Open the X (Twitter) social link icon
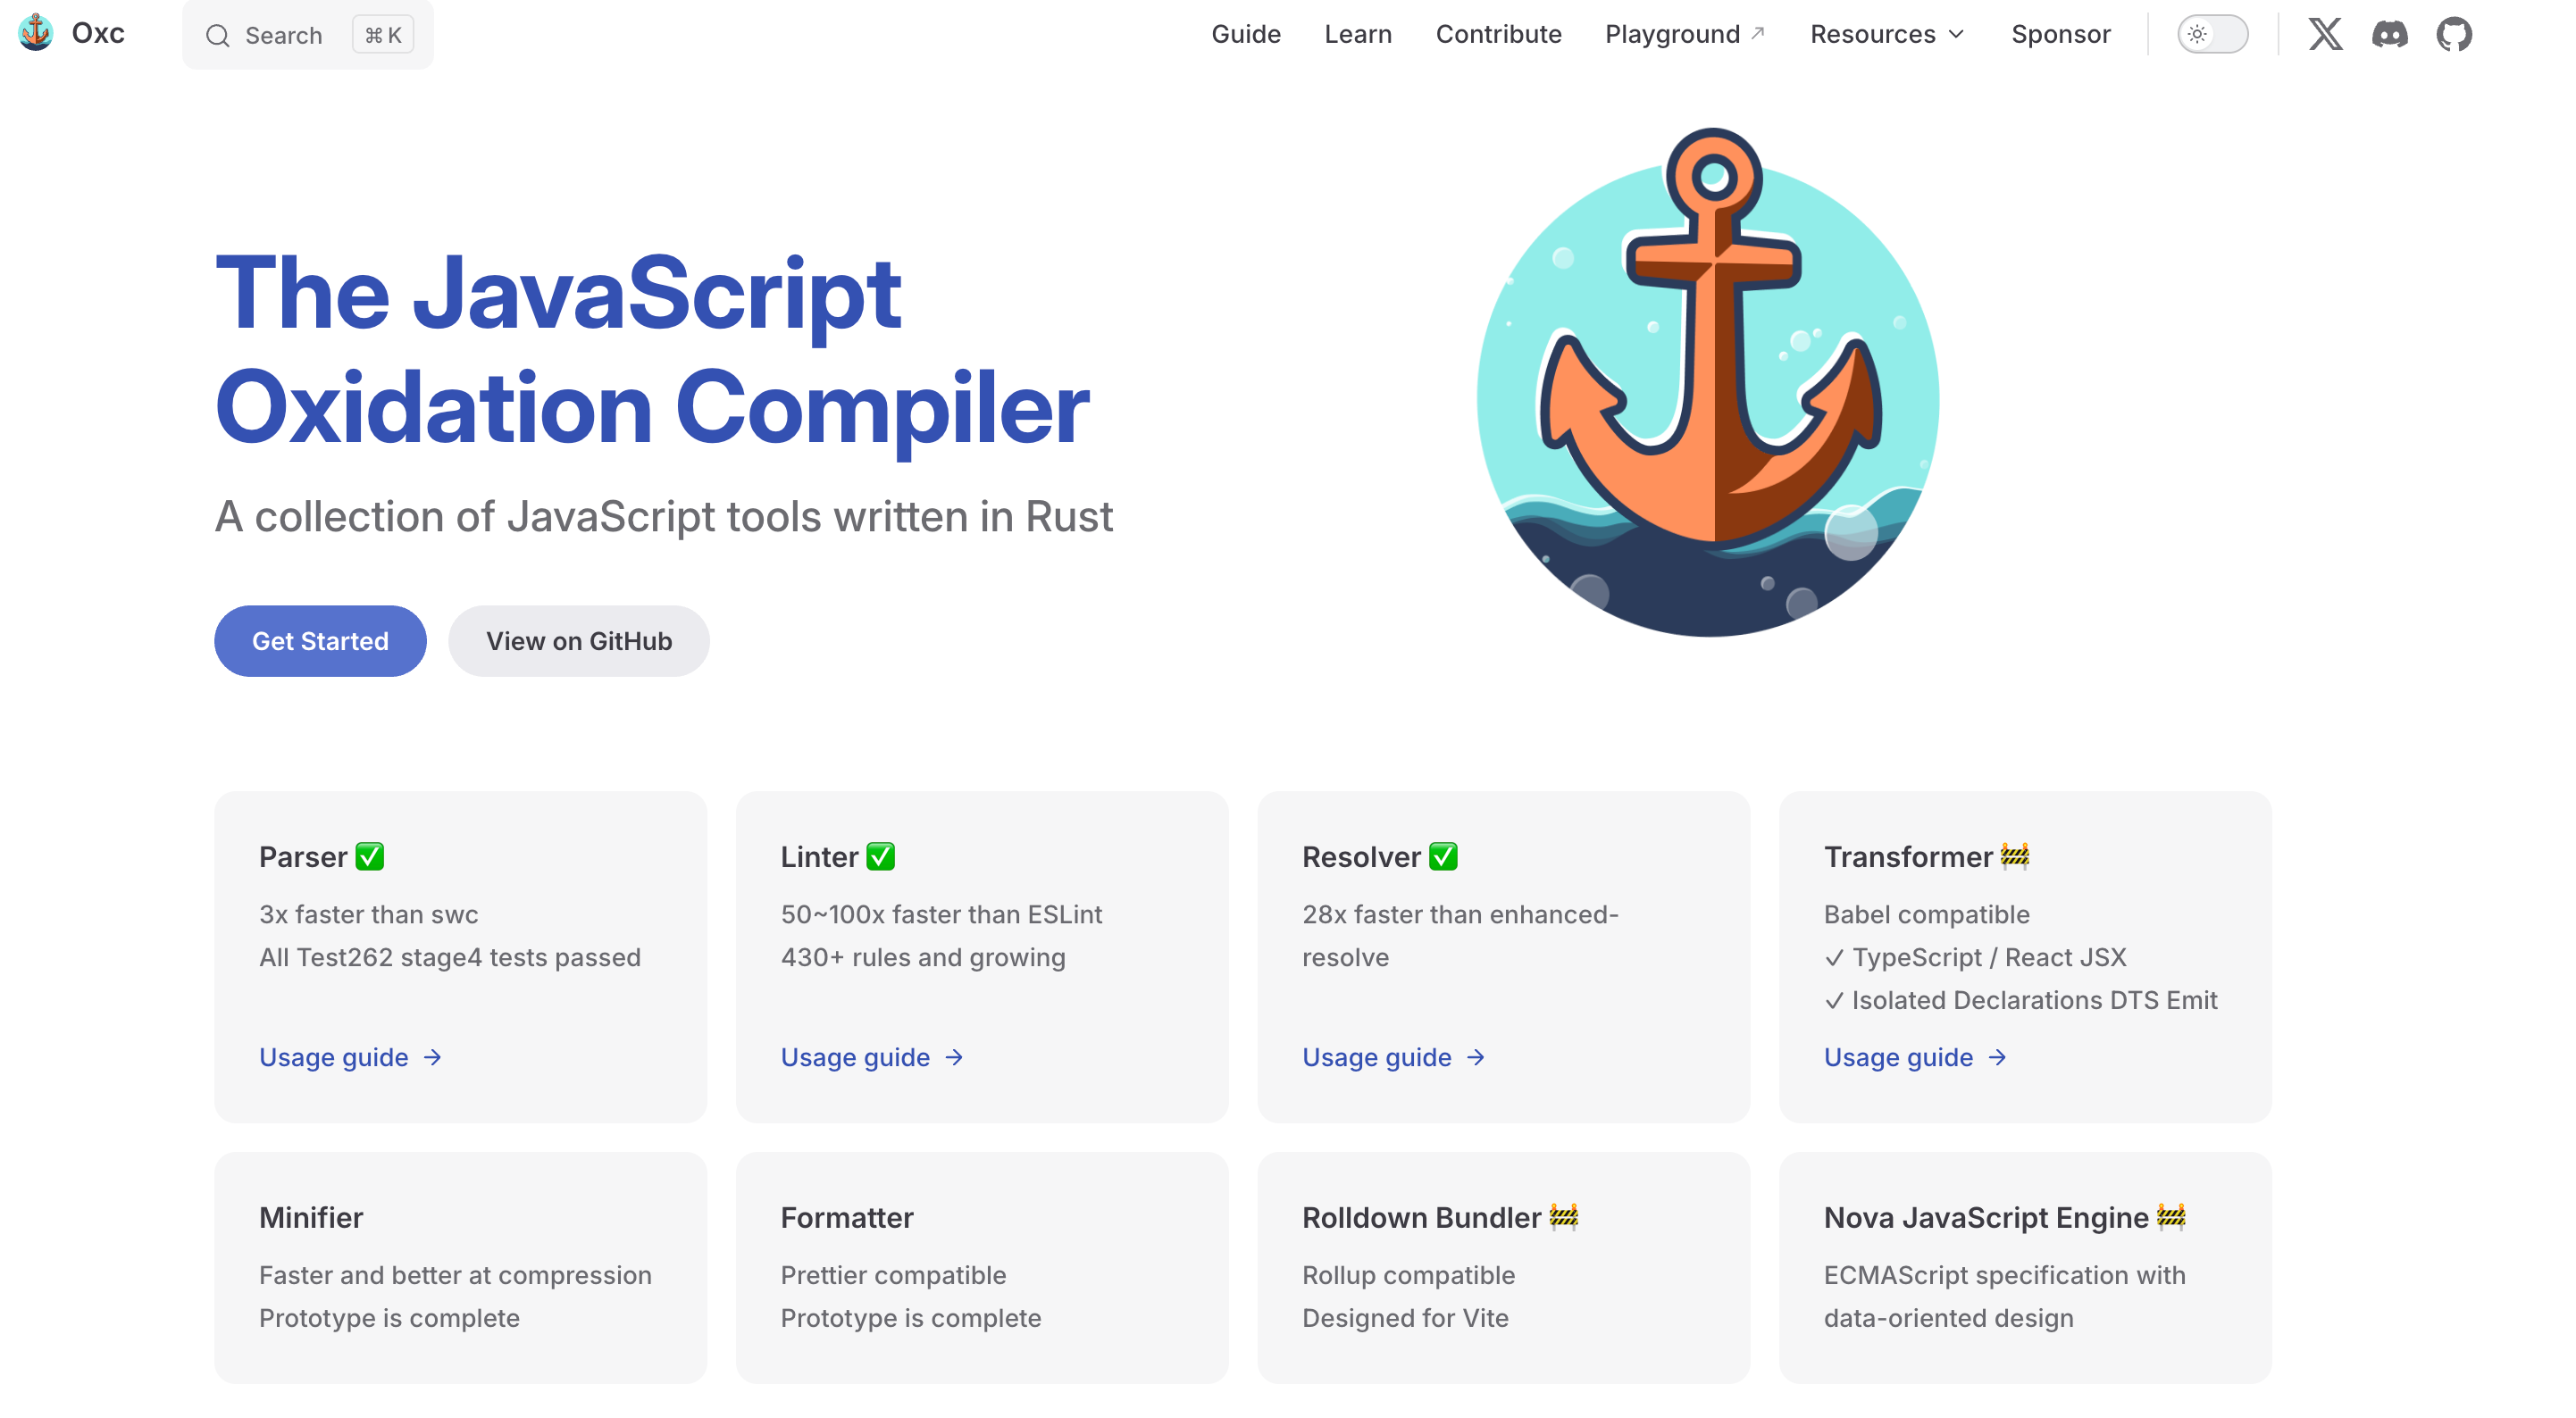 [2325, 34]
